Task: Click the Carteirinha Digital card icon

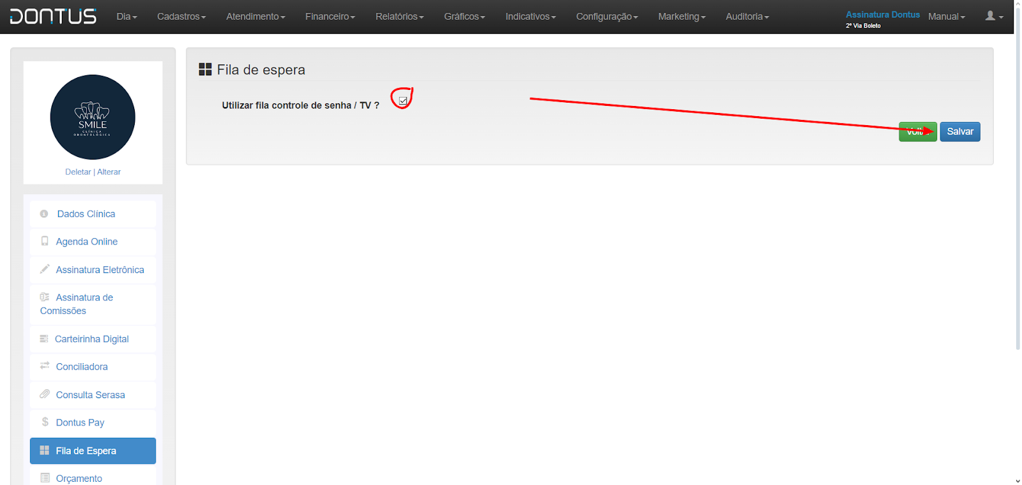Action: [x=44, y=339]
